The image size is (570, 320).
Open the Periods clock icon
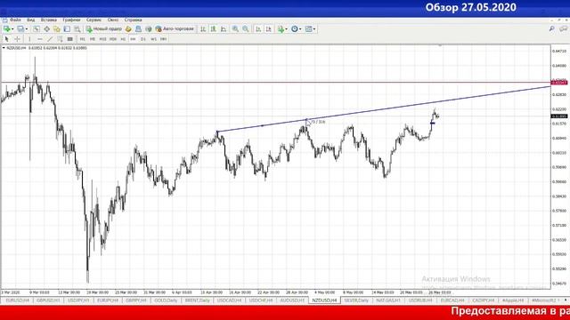coord(295,29)
